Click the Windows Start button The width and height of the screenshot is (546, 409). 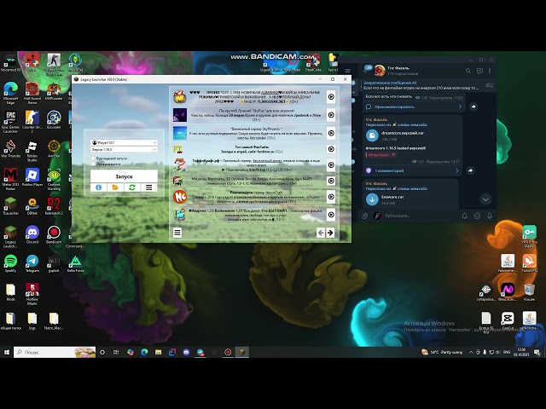click(6, 352)
